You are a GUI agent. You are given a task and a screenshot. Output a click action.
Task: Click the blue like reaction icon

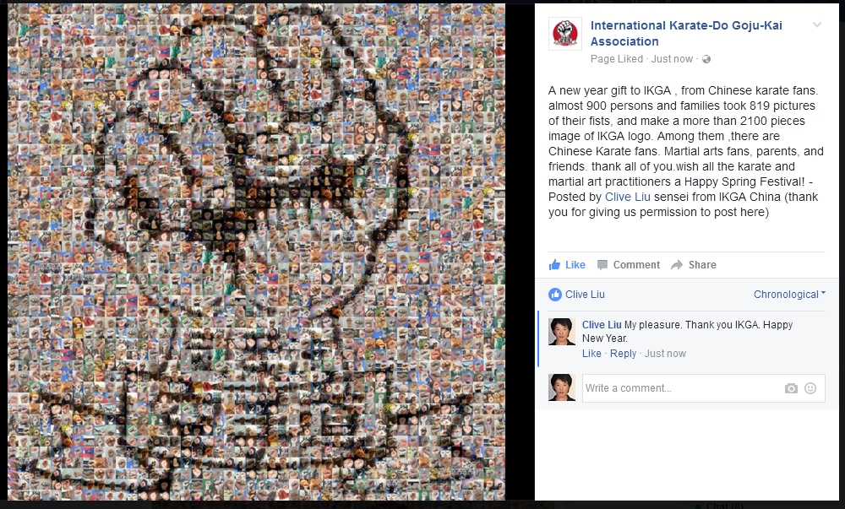(554, 295)
